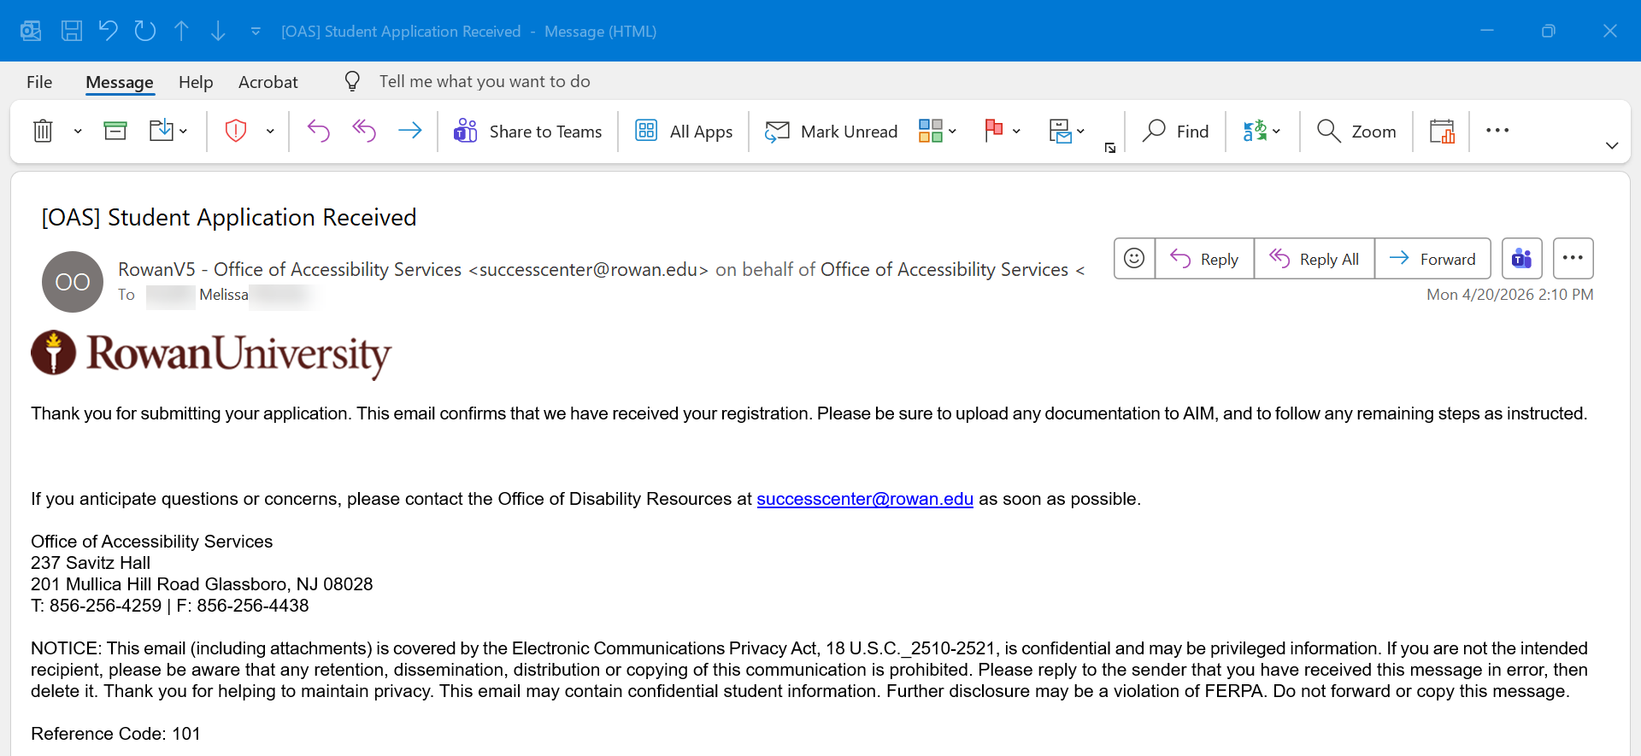Open the Move to folder dropdown
The width and height of the screenshot is (1641, 756).
(168, 131)
